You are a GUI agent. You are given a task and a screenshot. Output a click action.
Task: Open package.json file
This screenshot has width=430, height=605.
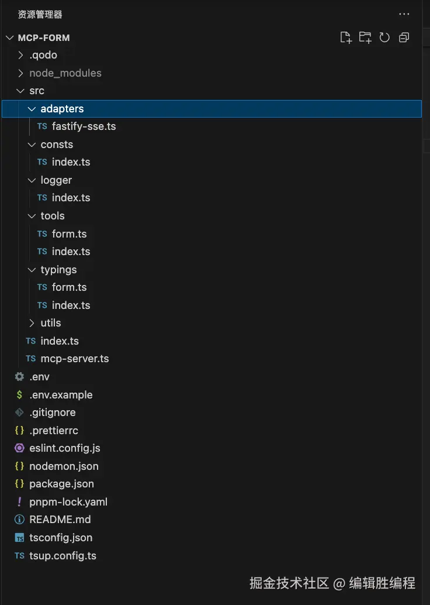pos(61,484)
